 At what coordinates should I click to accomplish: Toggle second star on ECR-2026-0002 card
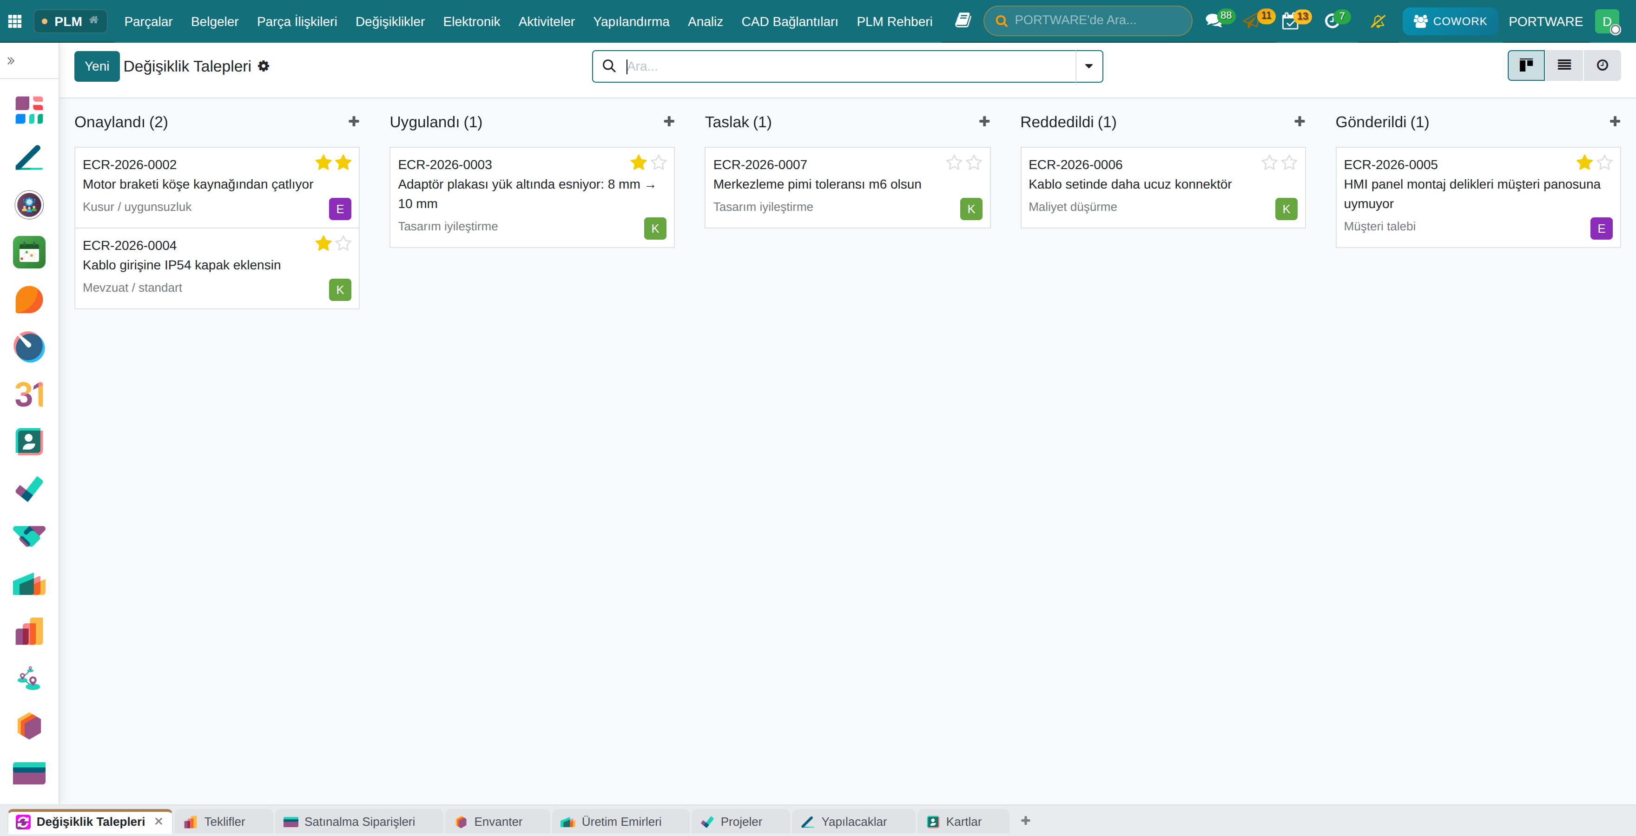[x=343, y=163]
